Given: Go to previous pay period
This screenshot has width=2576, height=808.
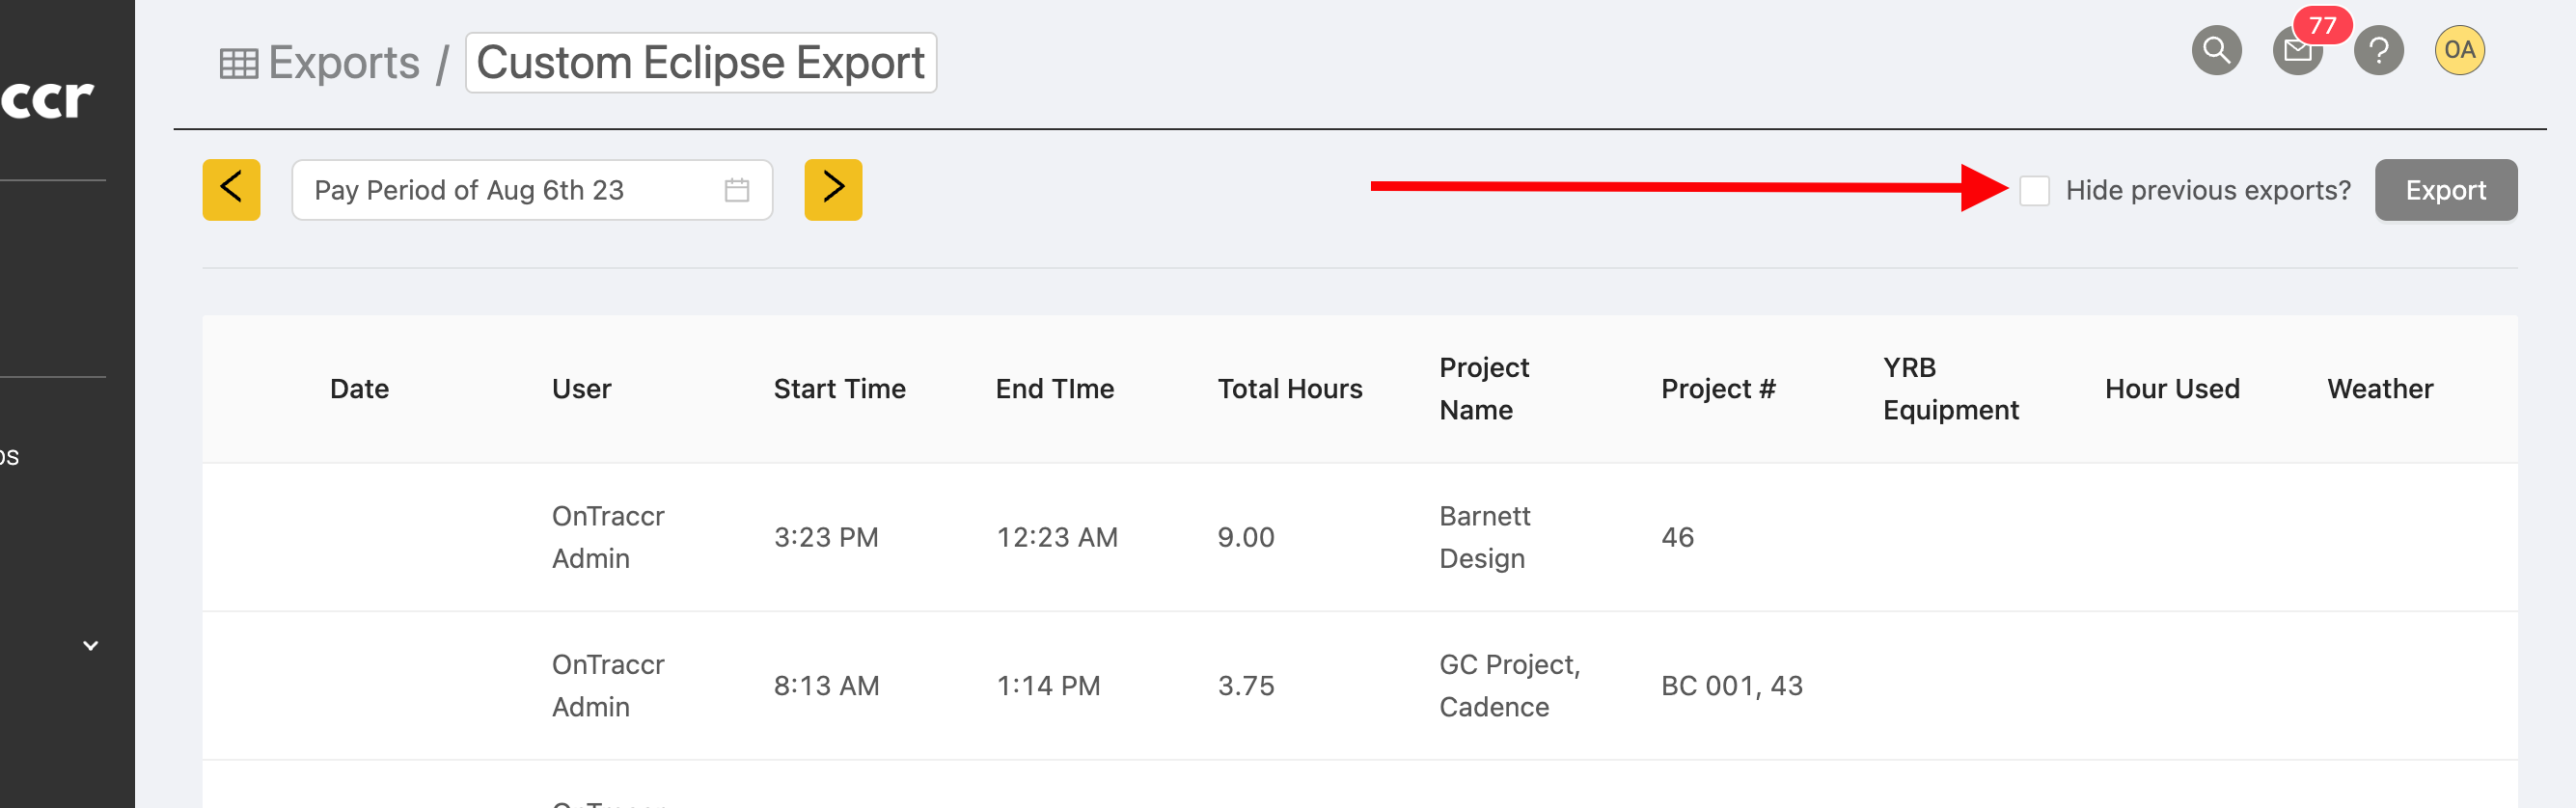Looking at the screenshot, I should [231, 190].
